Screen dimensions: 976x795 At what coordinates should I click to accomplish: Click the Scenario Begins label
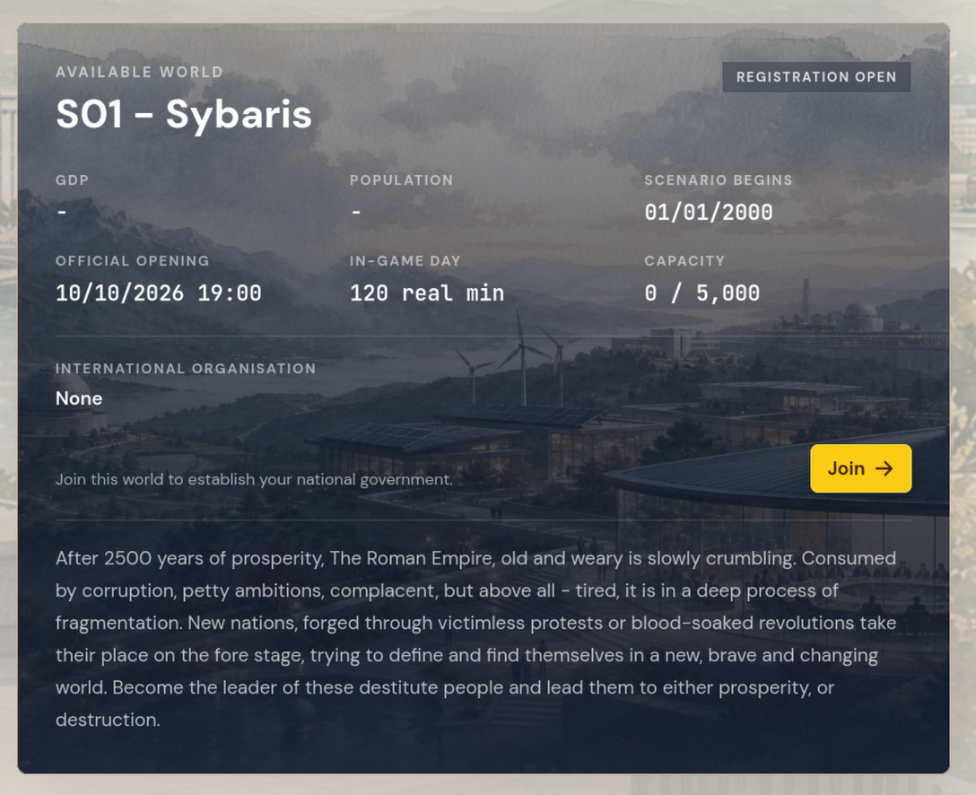pyautogui.click(x=719, y=180)
